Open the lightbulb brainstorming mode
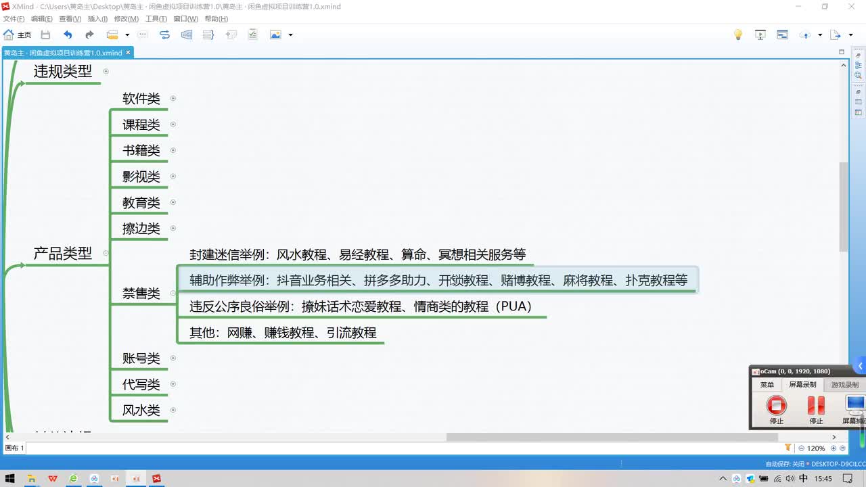The height and width of the screenshot is (487, 866). point(738,34)
